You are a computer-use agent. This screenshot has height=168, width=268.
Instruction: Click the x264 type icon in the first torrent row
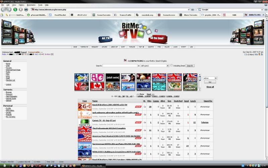click(x=85, y=107)
